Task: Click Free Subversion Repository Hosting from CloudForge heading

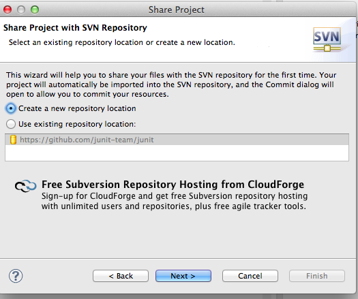Action: pyautogui.click(x=173, y=185)
